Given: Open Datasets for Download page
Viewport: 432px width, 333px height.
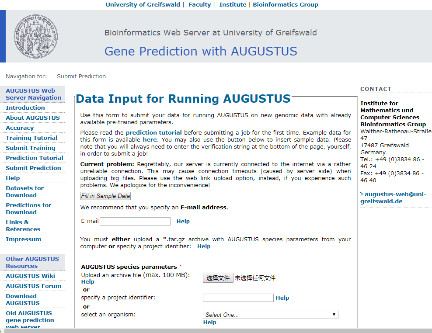Looking at the screenshot, I should [25, 192].
